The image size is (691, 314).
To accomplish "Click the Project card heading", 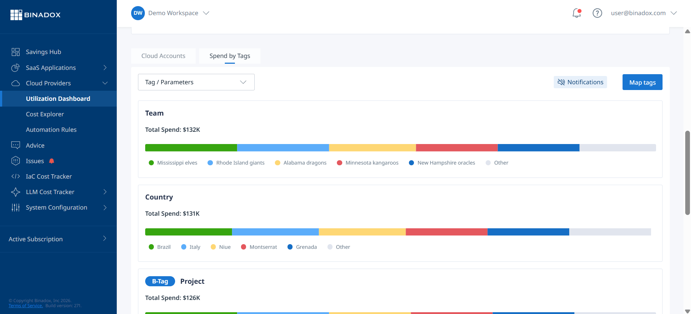I will (192, 281).
